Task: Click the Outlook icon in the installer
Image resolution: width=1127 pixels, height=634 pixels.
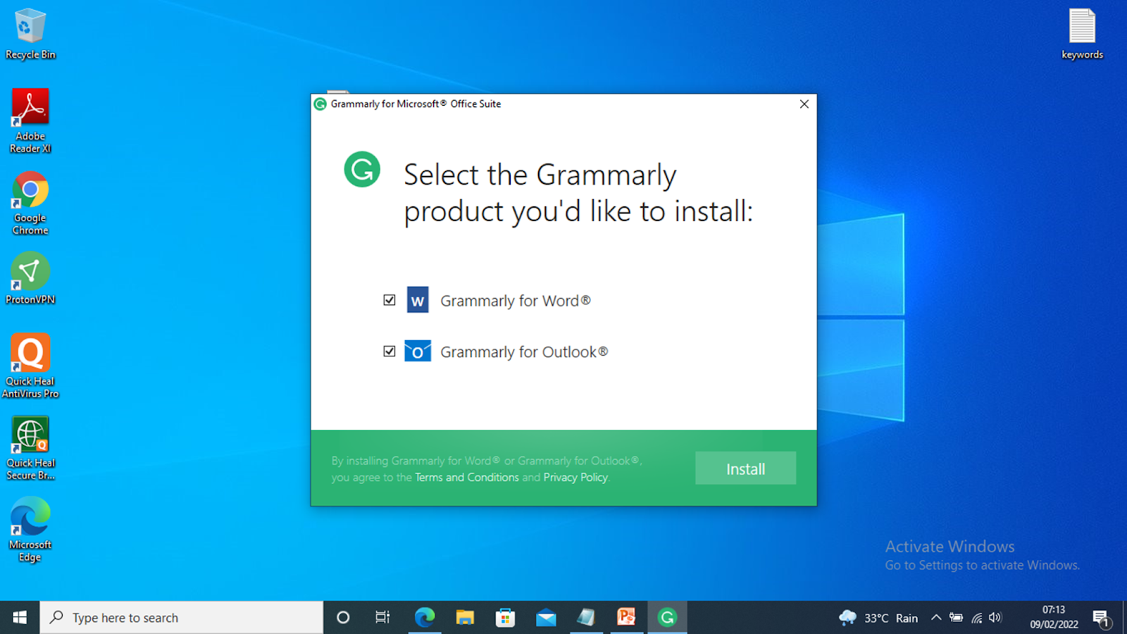Action: pos(417,351)
